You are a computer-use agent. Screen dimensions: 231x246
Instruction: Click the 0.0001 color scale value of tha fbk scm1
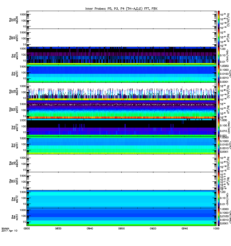click(224, 82)
